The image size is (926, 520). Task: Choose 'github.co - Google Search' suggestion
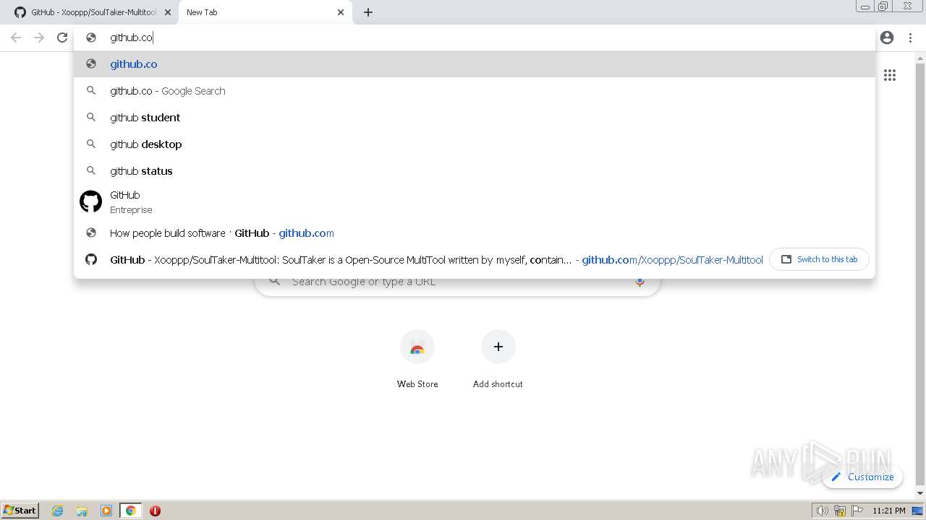(475, 91)
